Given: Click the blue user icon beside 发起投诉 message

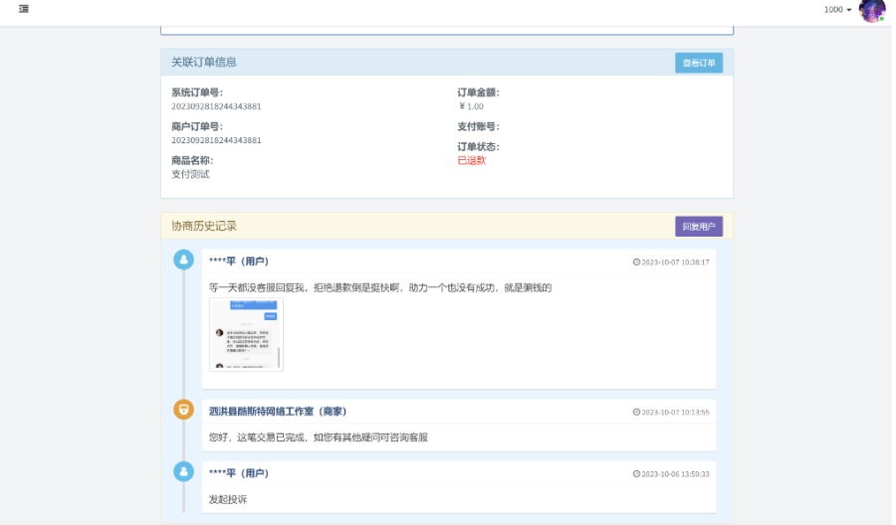Looking at the screenshot, I should coord(184,471).
